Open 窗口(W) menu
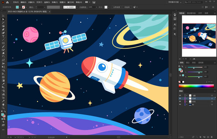 click(71, 2)
